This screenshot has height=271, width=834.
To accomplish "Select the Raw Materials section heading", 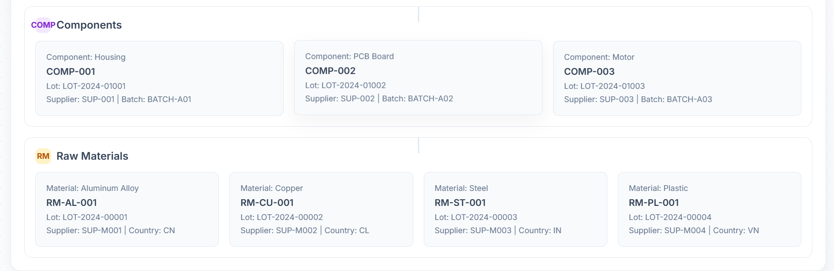I will click(92, 156).
